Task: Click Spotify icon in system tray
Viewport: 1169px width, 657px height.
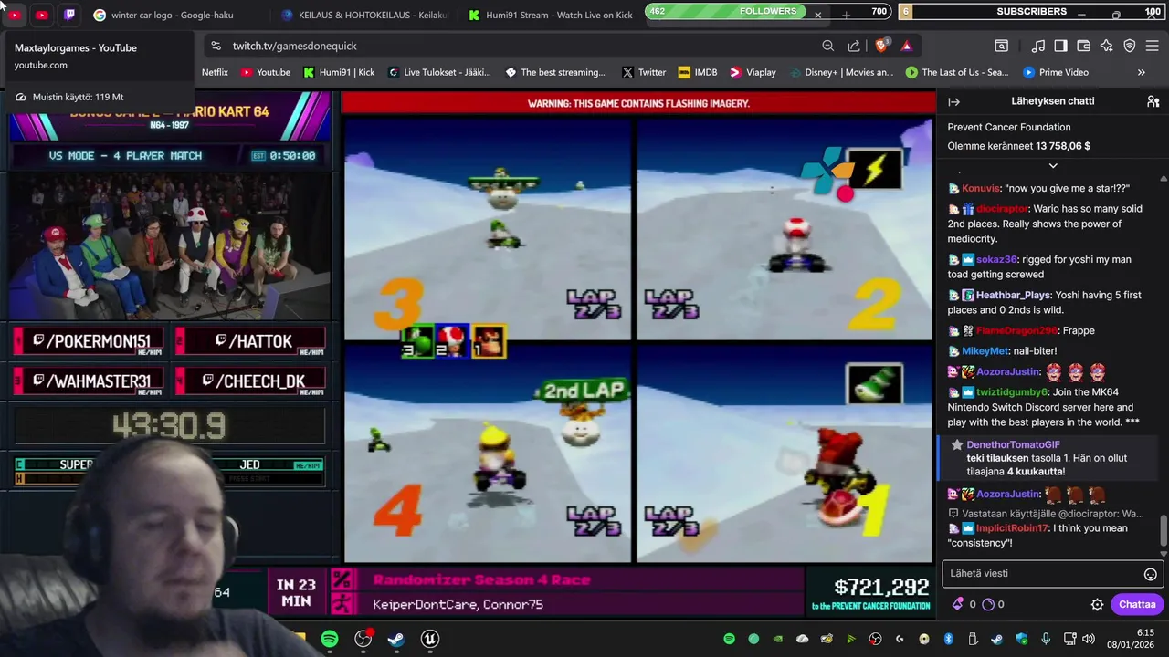Action: [729, 639]
